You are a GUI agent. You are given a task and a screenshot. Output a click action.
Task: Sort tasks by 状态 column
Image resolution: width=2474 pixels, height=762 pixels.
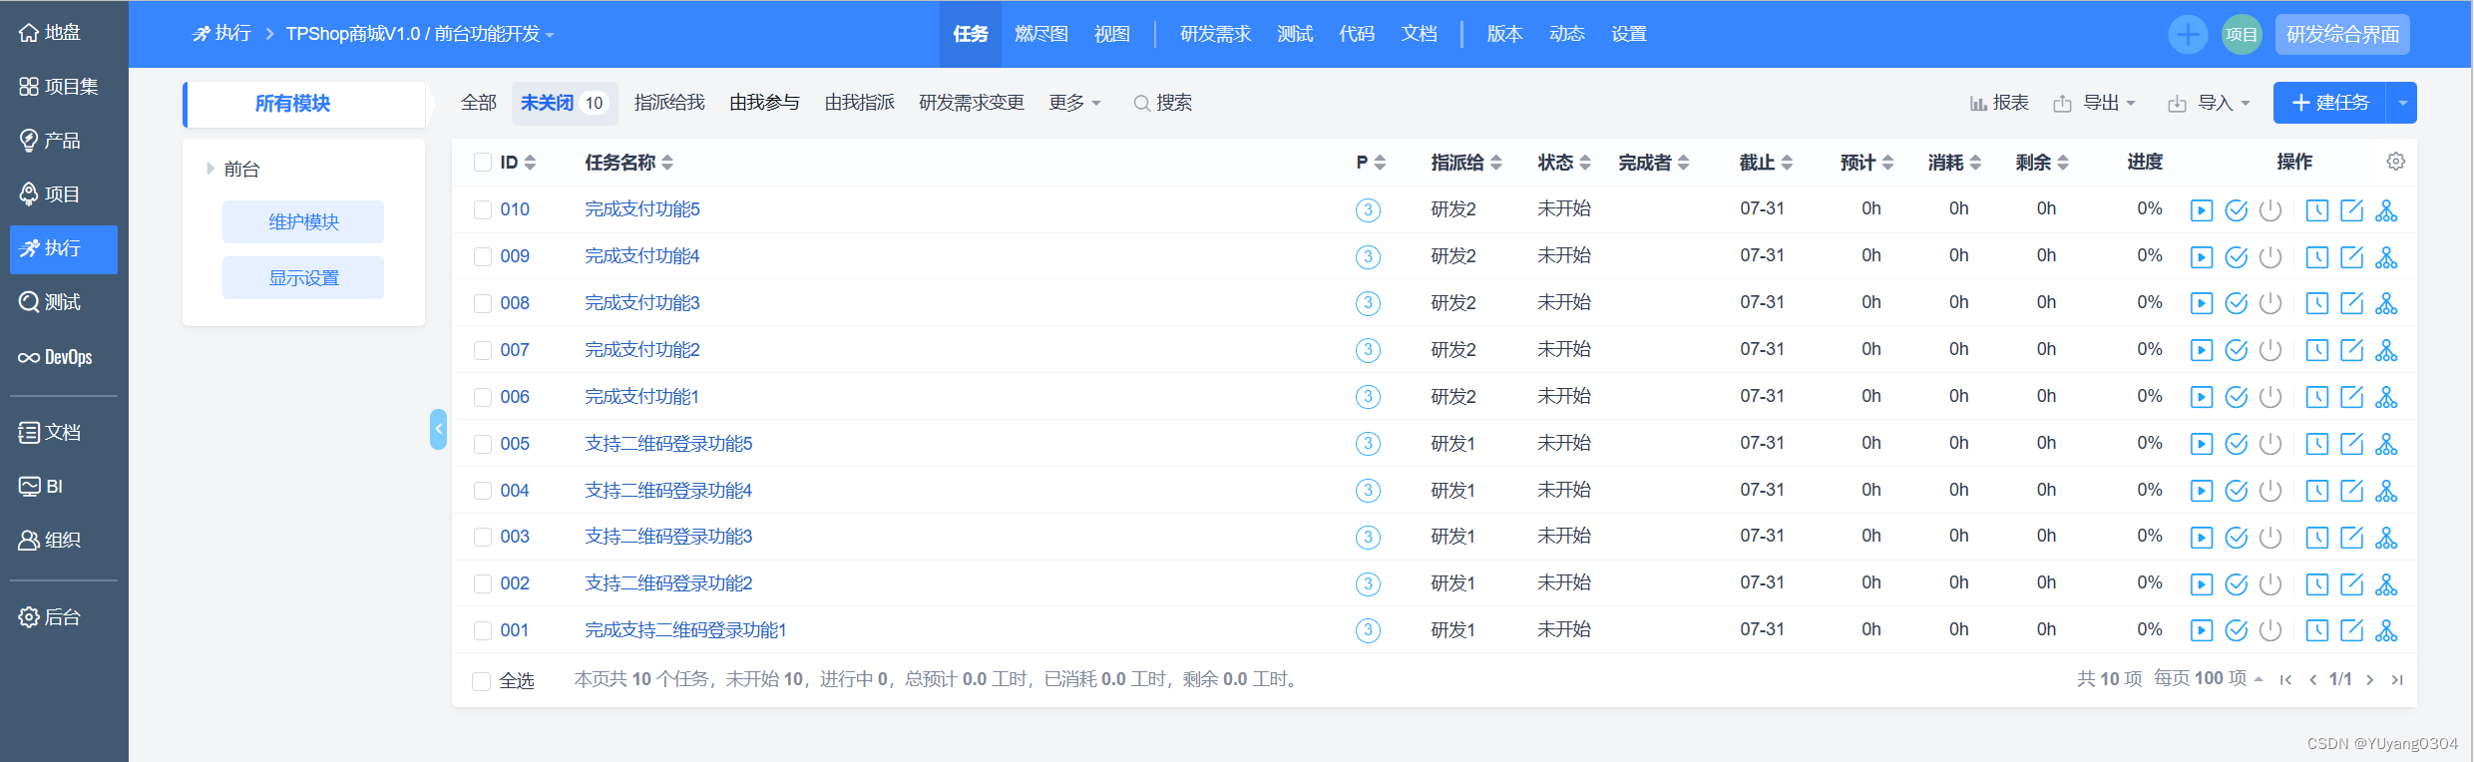(x=1564, y=163)
